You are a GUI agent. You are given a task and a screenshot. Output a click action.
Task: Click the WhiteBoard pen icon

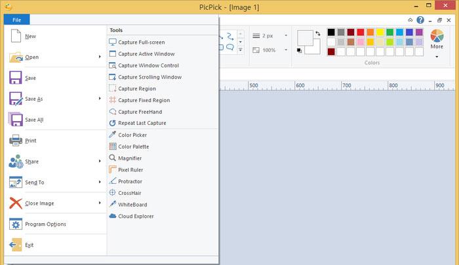tap(112, 204)
